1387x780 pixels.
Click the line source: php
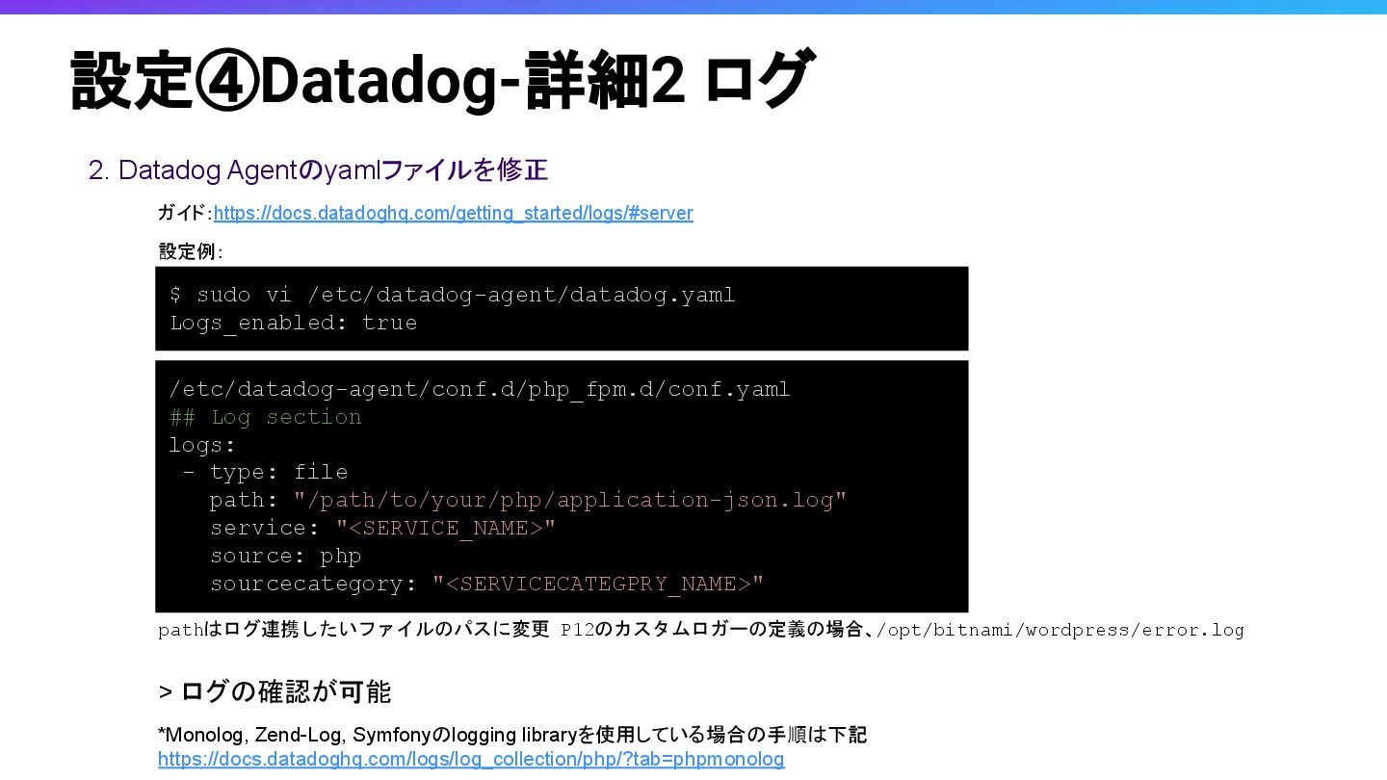tap(286, 556)
